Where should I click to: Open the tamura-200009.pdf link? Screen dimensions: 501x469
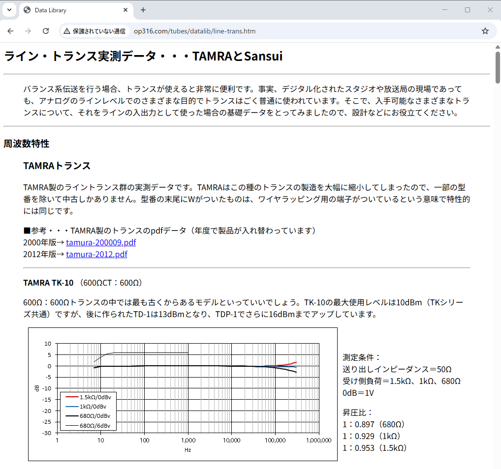101,242
